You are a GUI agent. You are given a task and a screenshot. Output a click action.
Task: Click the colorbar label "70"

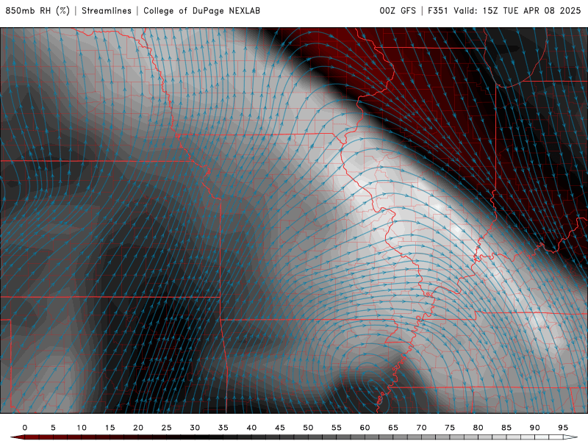(x=421, y=428)
